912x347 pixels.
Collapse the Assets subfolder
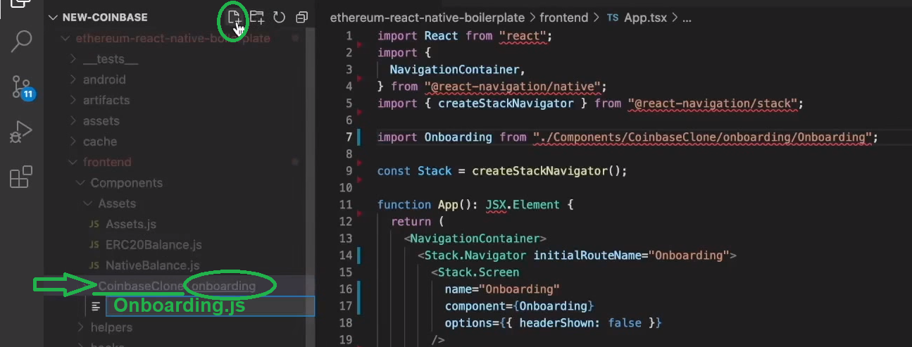click(x=117, y=203)
